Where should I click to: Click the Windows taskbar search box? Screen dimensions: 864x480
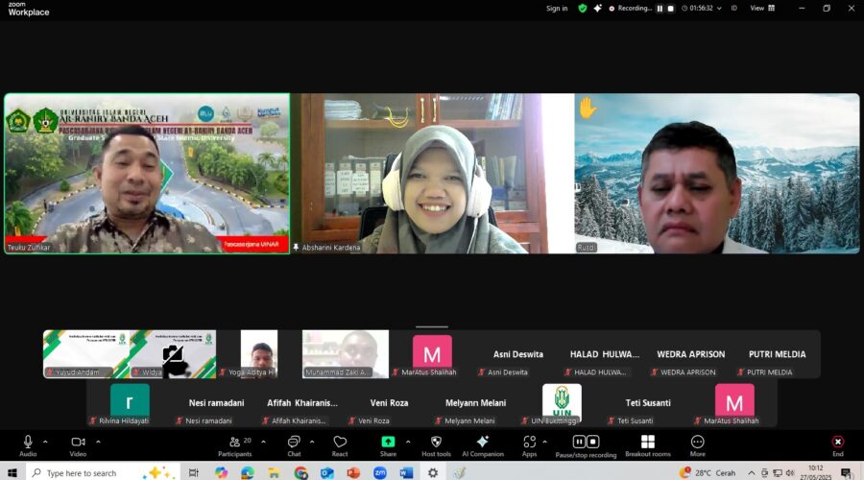click(x=91, y=472)
